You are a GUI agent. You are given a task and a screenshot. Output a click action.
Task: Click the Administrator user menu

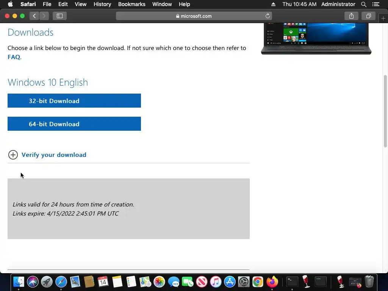338,4
